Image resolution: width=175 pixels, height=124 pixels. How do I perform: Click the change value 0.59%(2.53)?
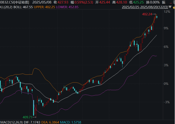(84, 2)
